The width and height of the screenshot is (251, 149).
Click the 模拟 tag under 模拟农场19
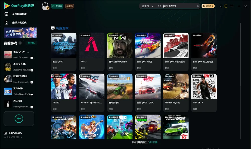pos(111,109)
